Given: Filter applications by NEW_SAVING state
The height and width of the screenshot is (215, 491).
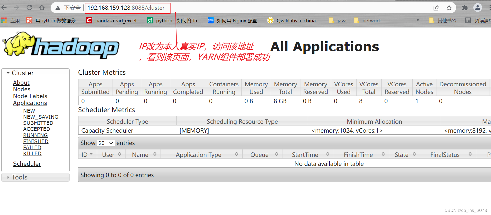Looking at the screenshot, I should pyautogui.click(x=41, y=117).
